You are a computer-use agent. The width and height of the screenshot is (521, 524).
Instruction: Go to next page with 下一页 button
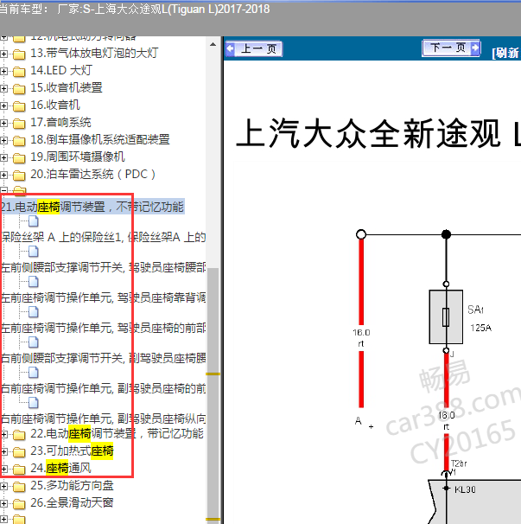pyautogui.click(x=451, y=48)
